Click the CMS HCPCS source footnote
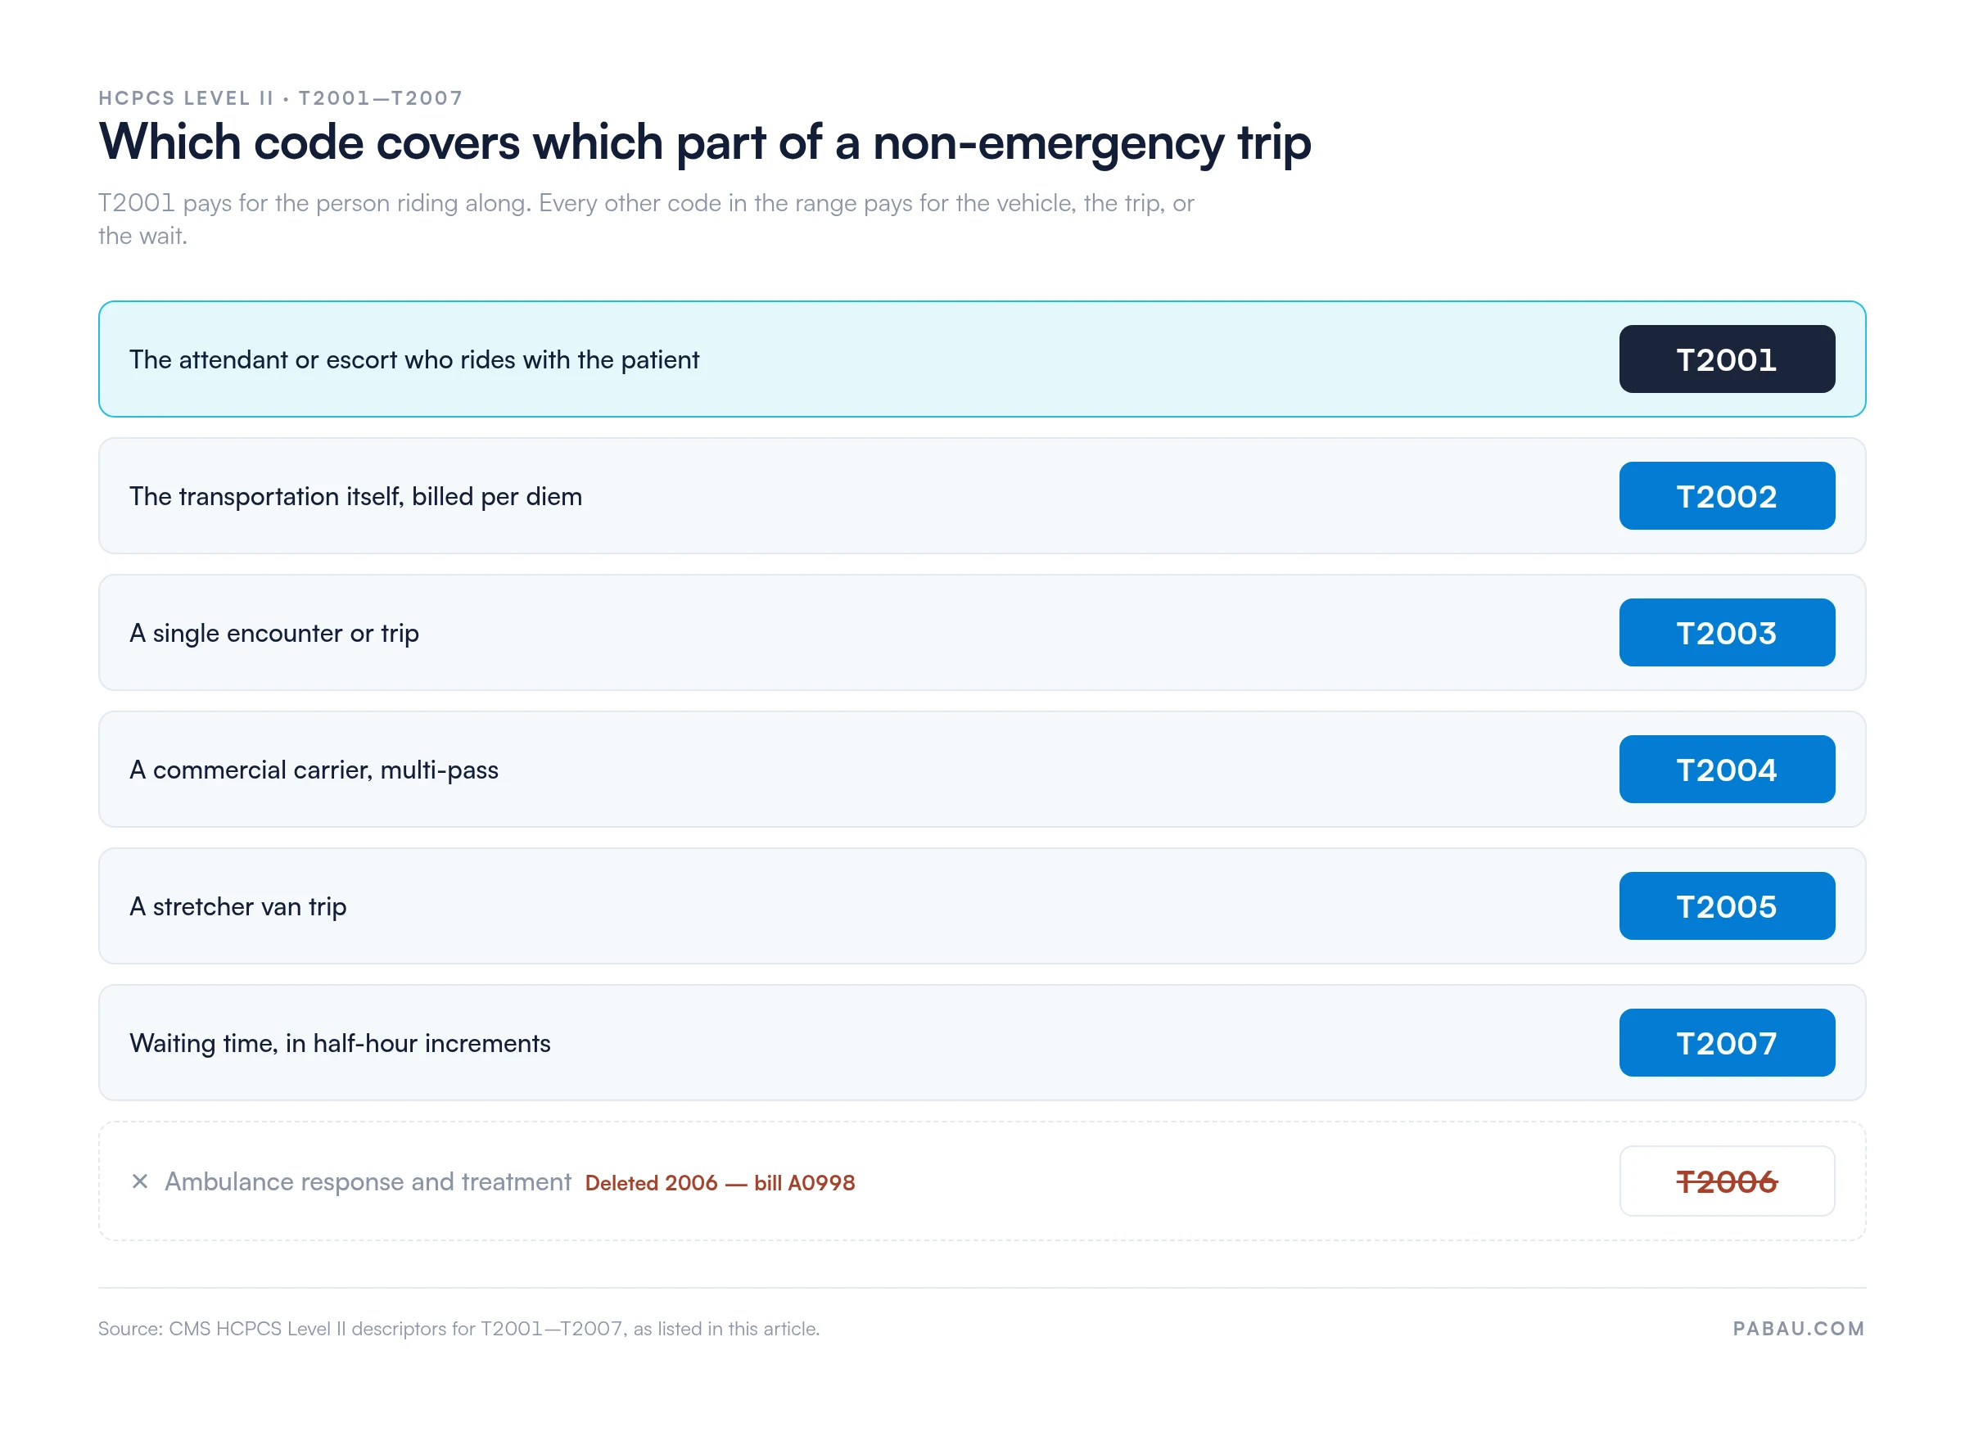 pos(458,1328)
